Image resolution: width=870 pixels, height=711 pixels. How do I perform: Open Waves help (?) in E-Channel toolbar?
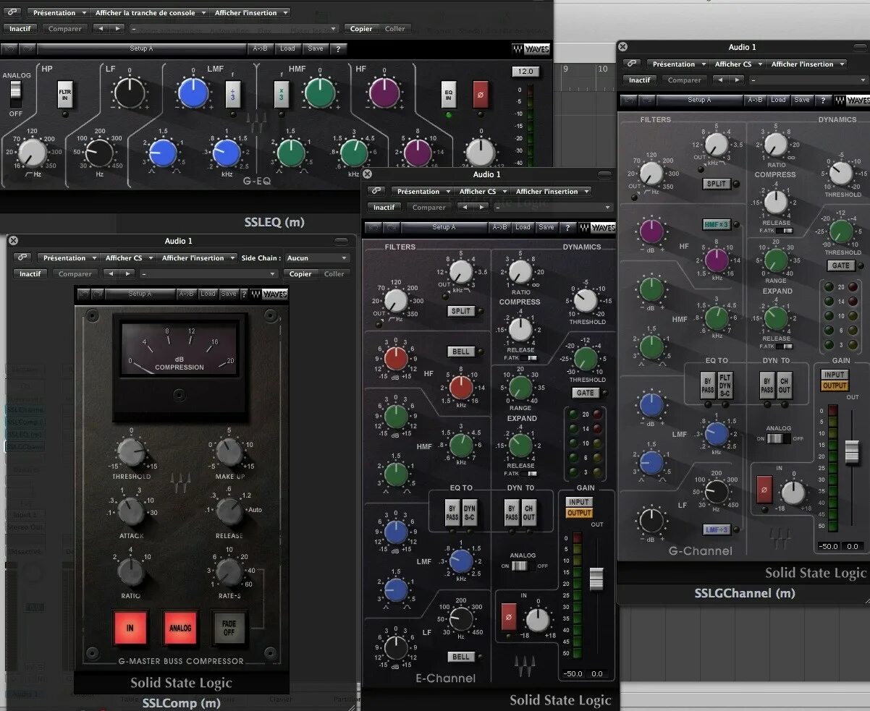(x=568, y=227)
